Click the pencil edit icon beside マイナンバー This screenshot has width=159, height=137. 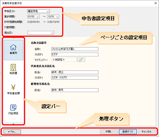tap(81, 60)
